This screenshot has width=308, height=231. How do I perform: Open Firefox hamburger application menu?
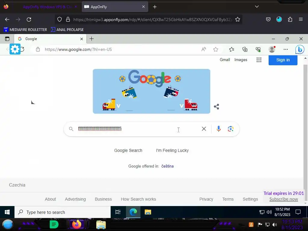pyautogui.click(x=301, y=19)
